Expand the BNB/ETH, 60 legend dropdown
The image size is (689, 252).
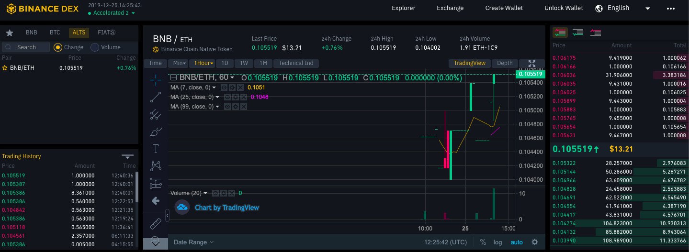click(x=232, y=77)
